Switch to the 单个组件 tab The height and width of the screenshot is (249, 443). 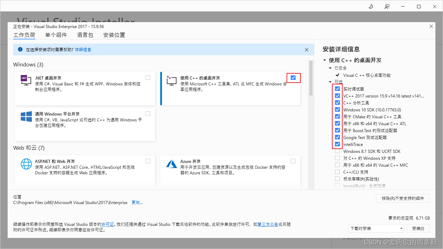pyautogui.click(x=56, y=35)
